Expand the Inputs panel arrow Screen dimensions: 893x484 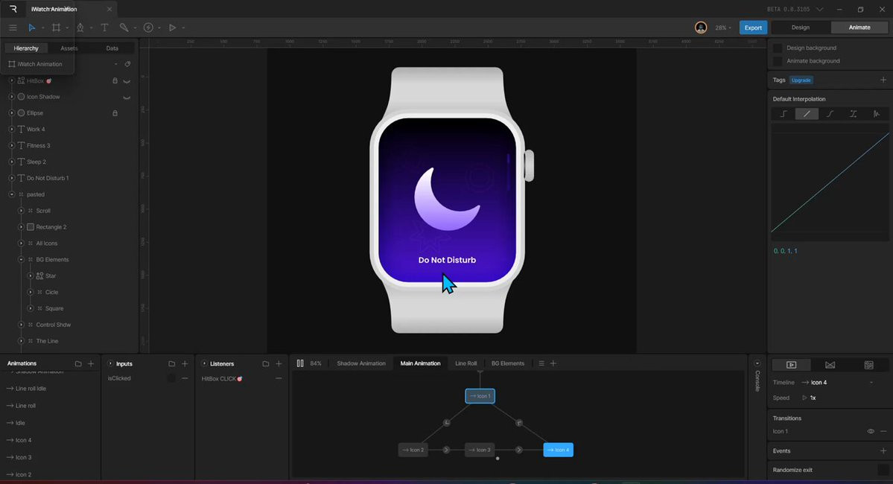(x=110, y=363)
